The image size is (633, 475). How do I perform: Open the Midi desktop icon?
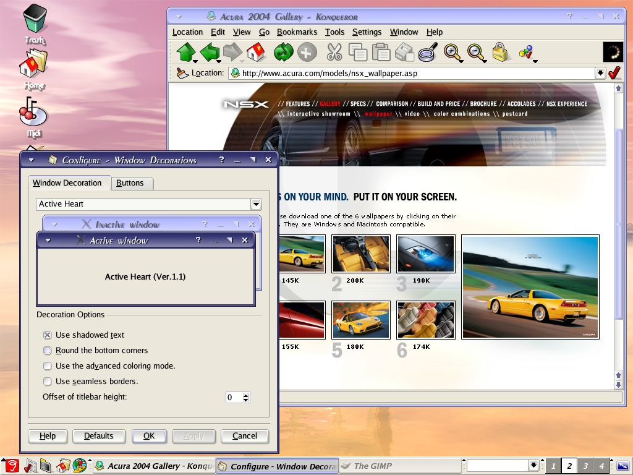[33, 117]
